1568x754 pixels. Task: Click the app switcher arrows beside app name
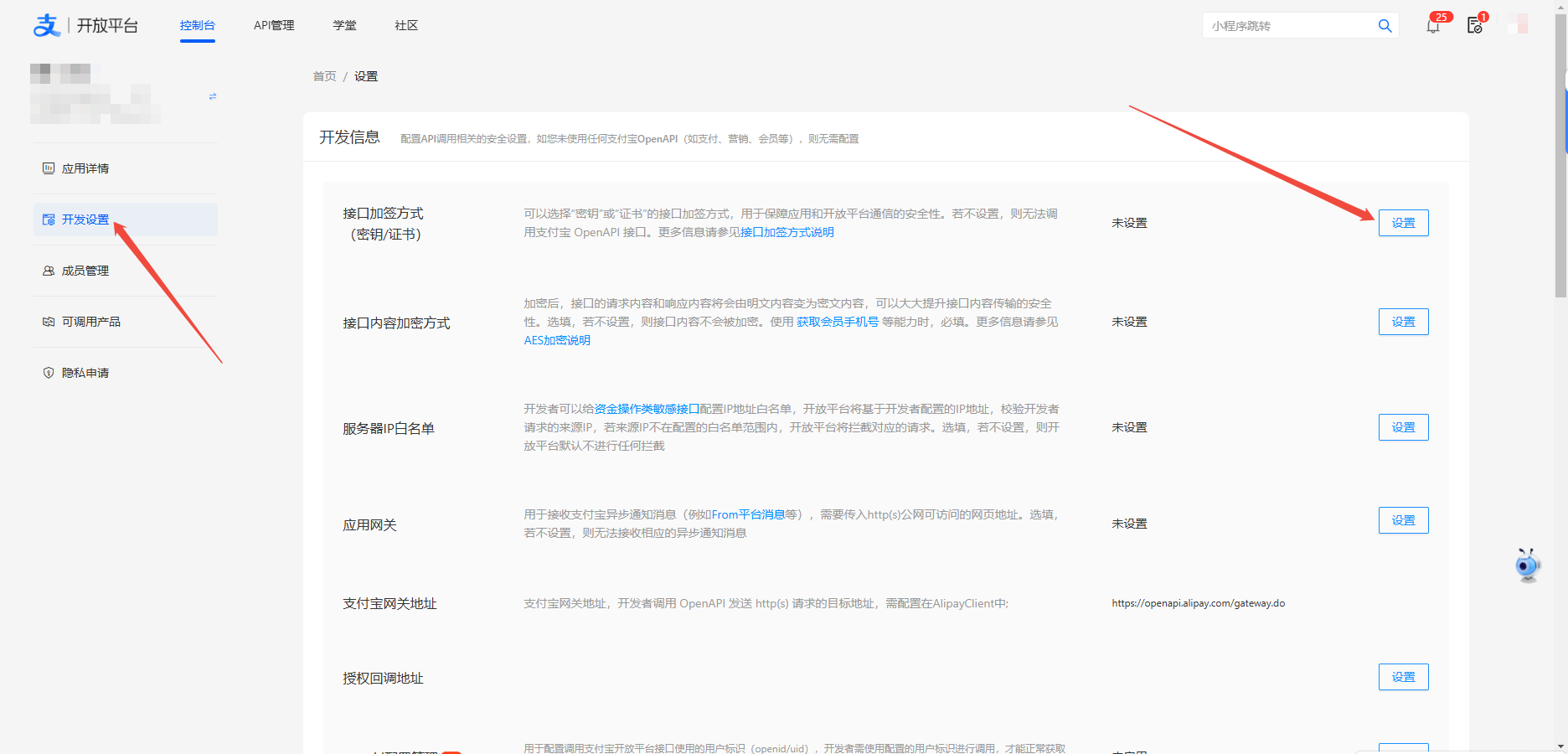pyautogui.click(x=213, y=96)
